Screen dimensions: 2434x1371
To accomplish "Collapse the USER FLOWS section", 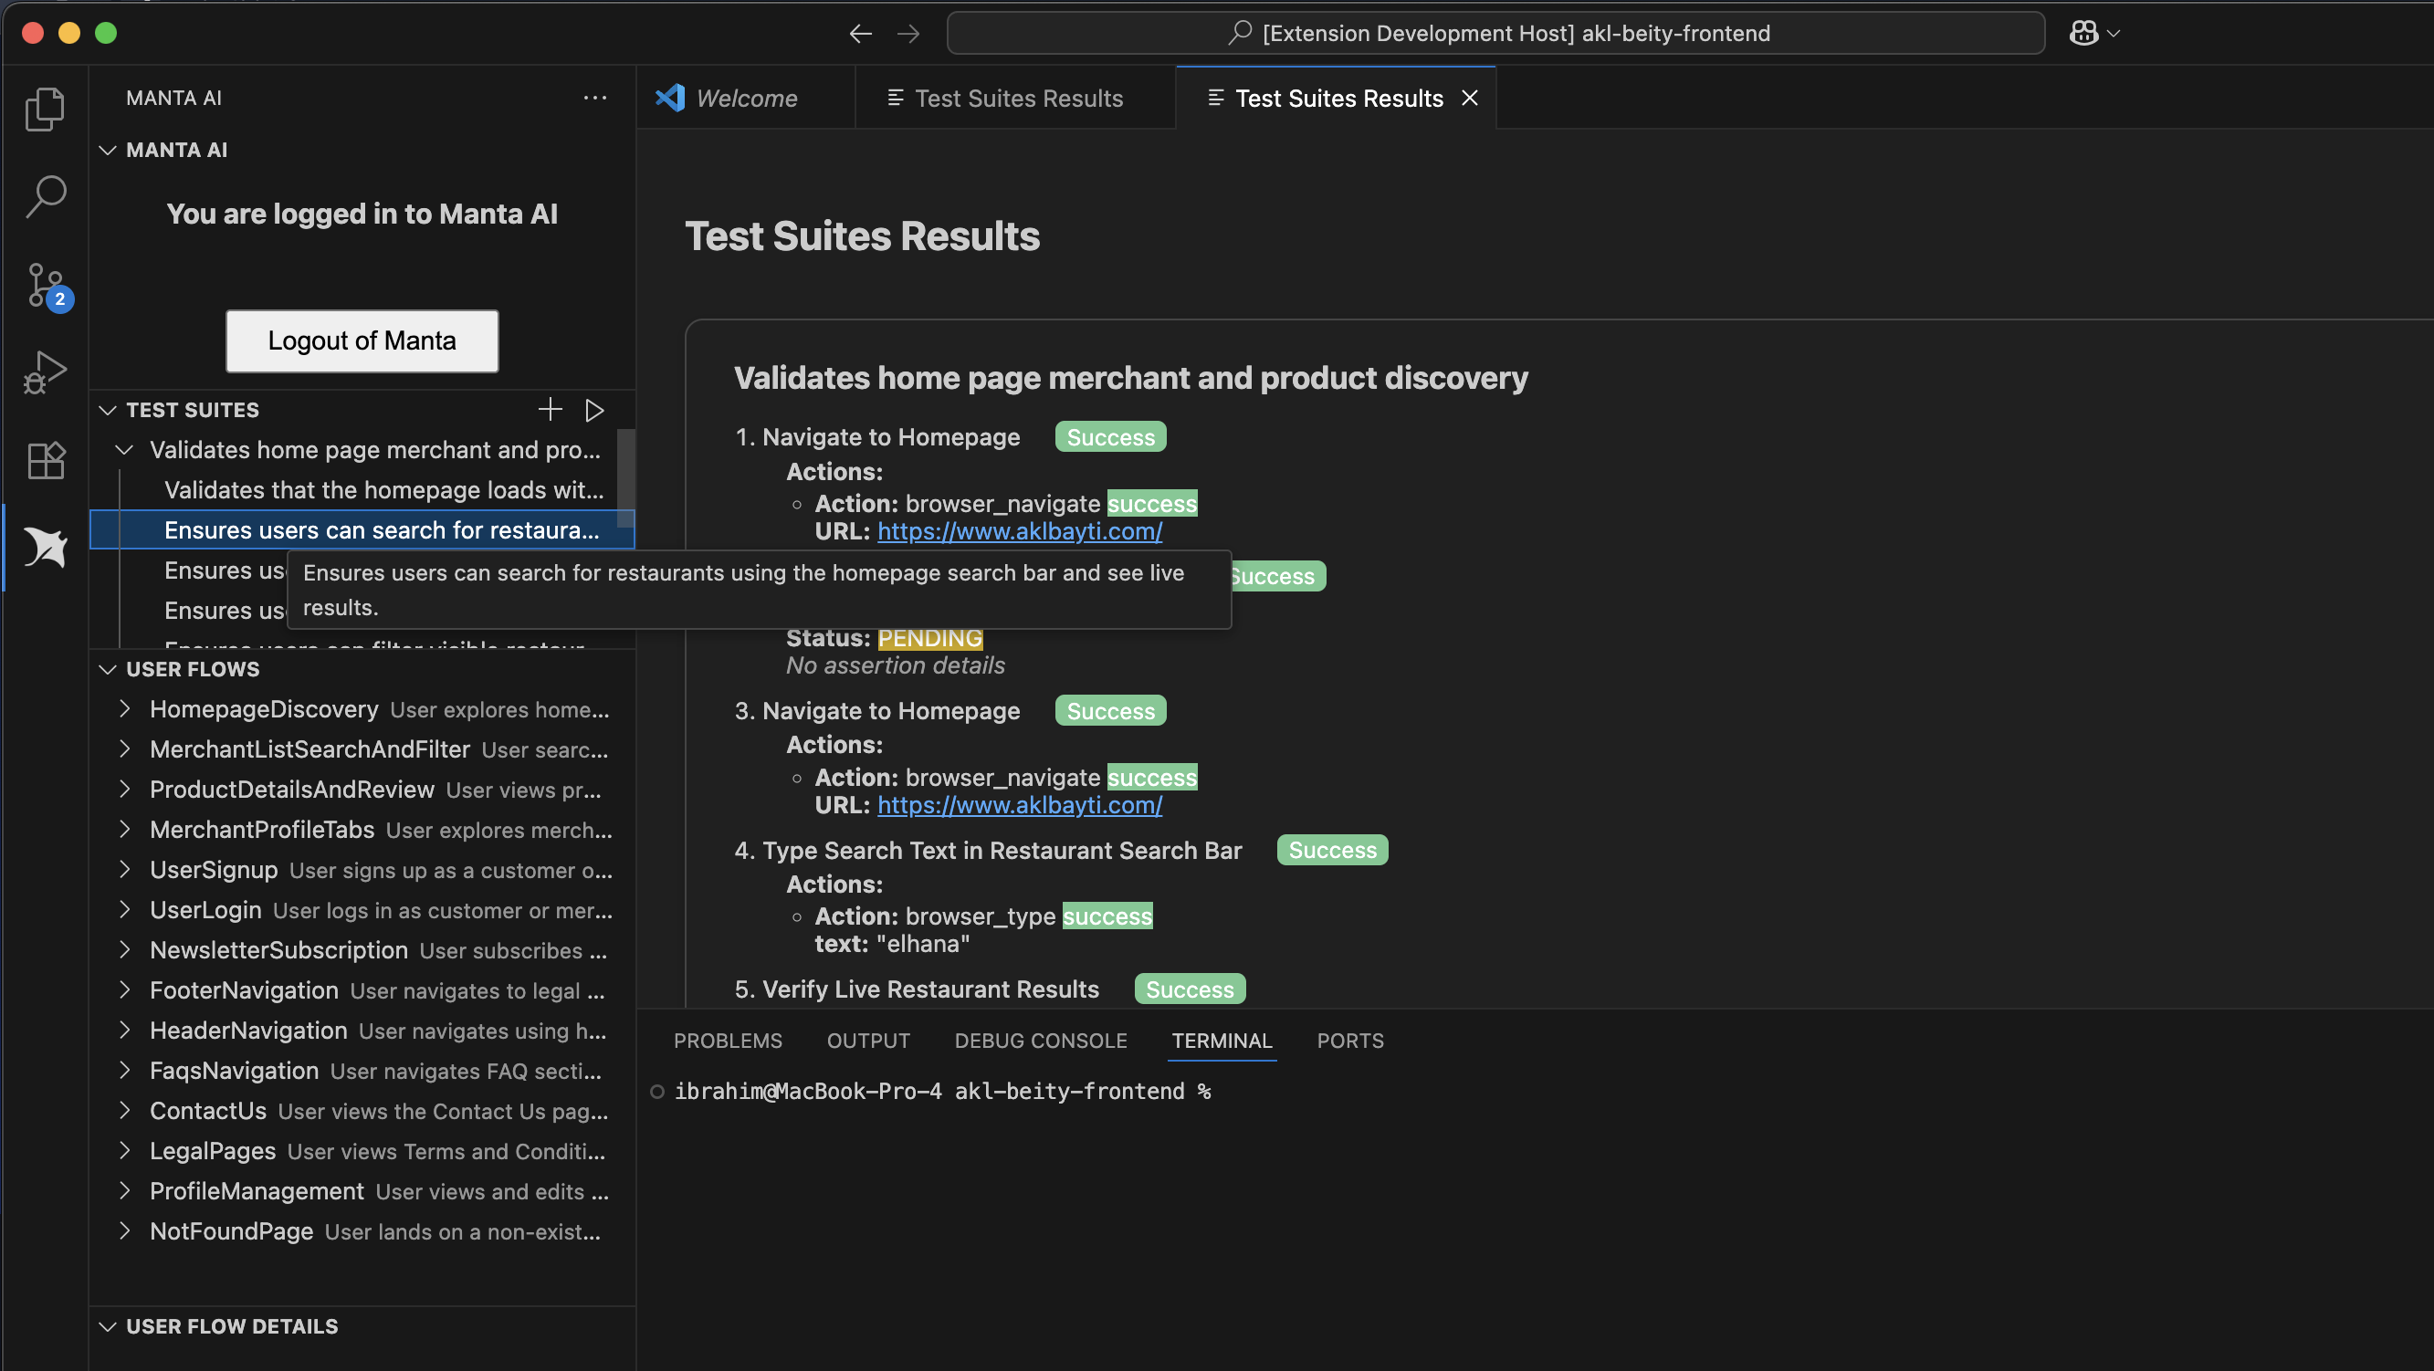I will tap(108, 669).
